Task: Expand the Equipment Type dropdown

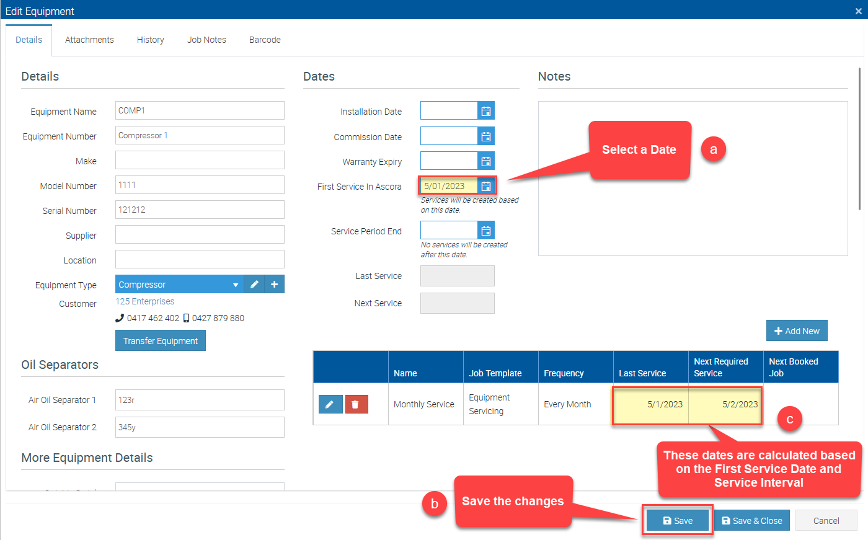Action: click(x=235, y=285)
